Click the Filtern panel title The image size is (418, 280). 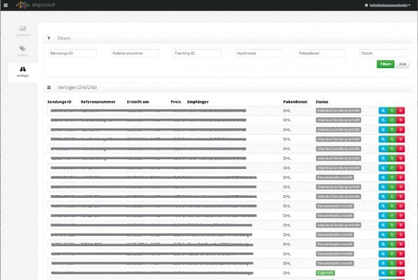point(64,39)
